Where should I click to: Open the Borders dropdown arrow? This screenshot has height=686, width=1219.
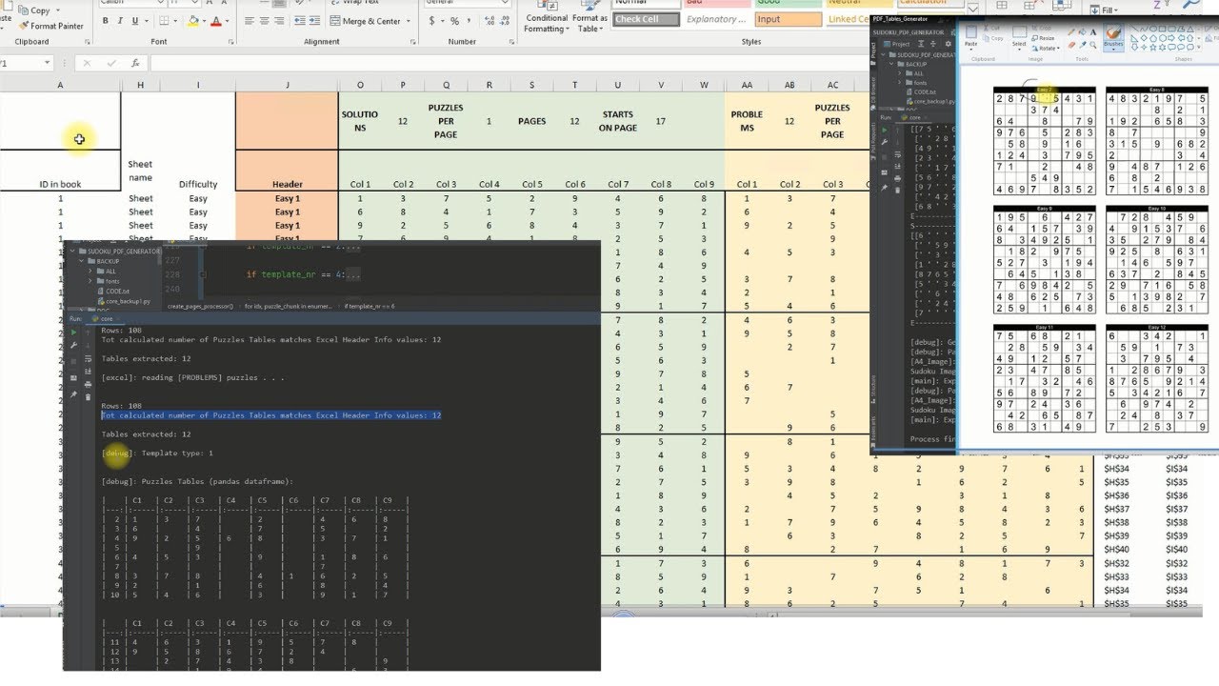point(175,21)
